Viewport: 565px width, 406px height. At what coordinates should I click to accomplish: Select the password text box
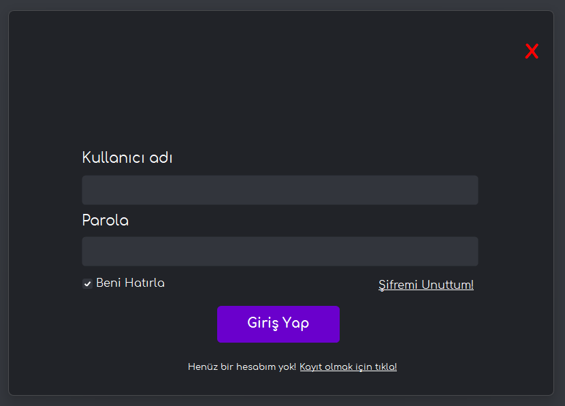(x=280, y=251)
